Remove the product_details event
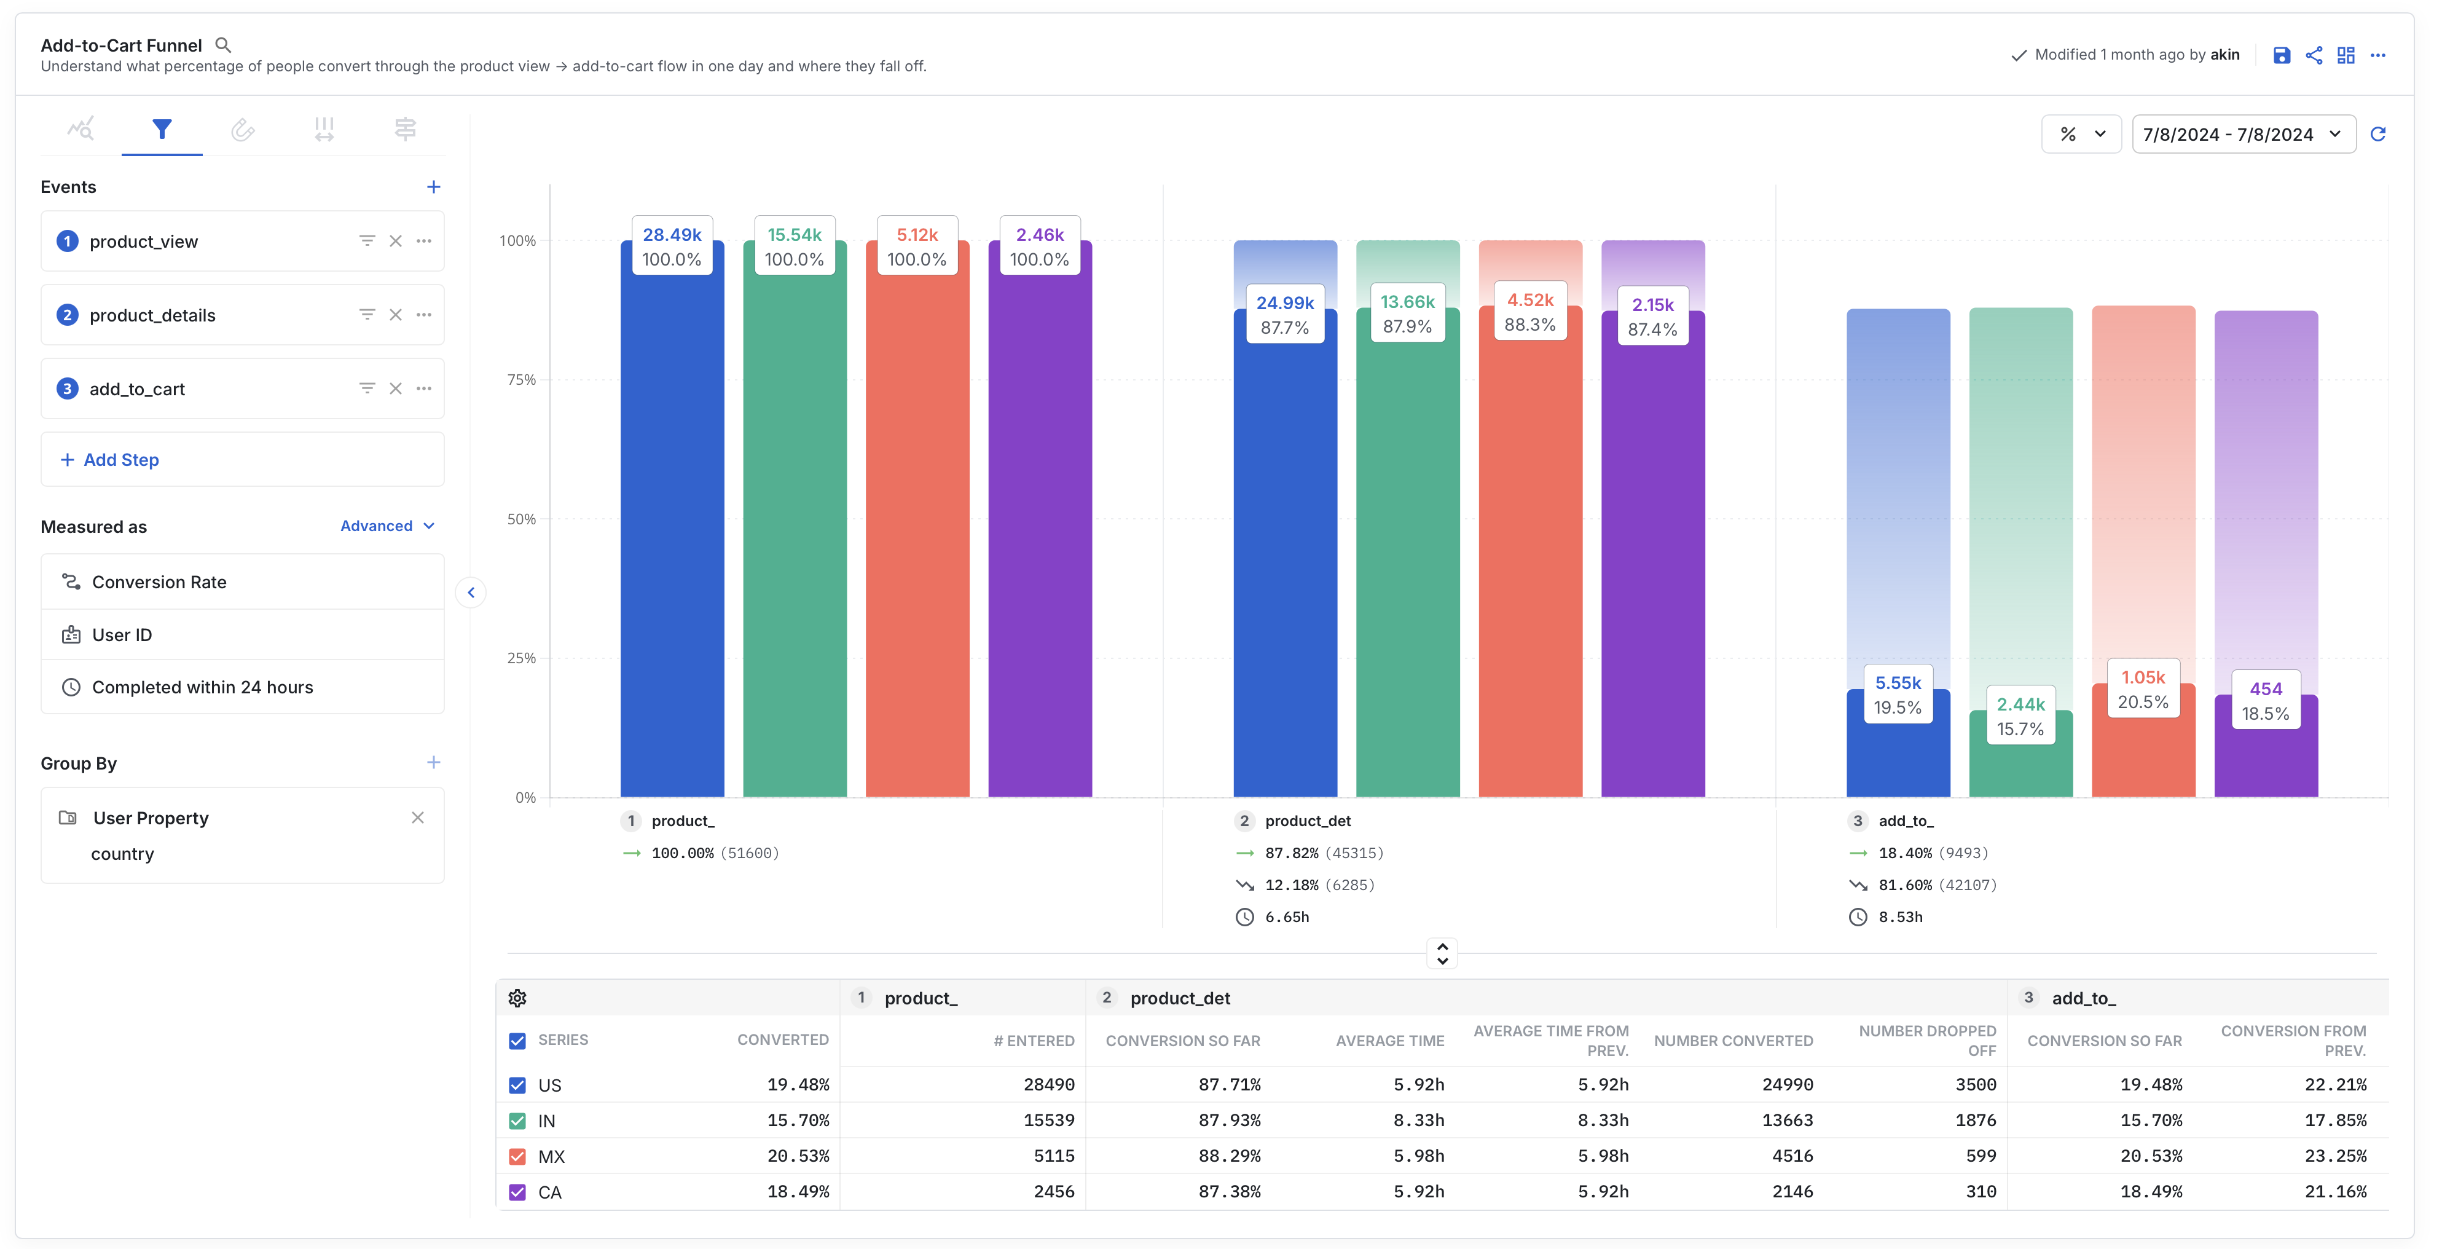 [x=395, y=315]
